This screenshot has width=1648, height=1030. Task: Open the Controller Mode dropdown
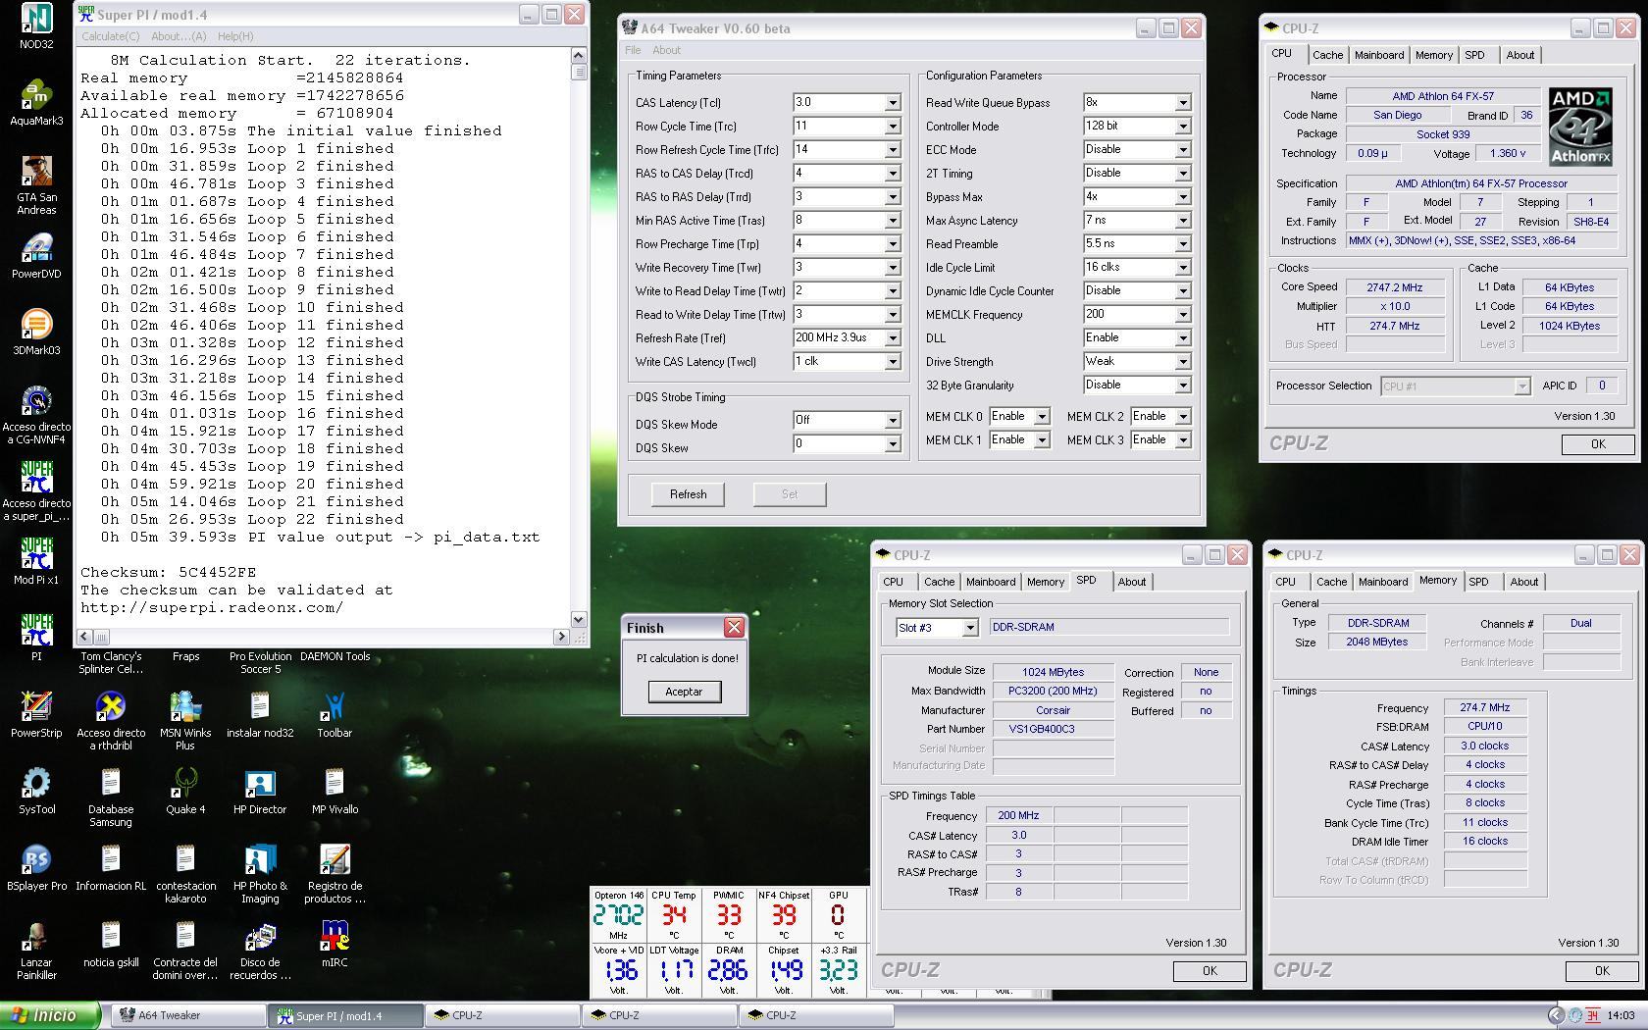click(1182, 127)
